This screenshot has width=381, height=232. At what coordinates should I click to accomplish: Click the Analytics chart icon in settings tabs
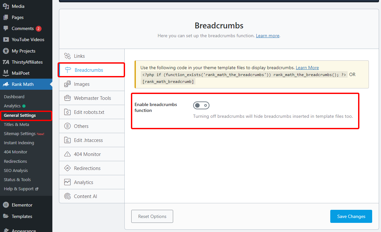tap(67, 182)
